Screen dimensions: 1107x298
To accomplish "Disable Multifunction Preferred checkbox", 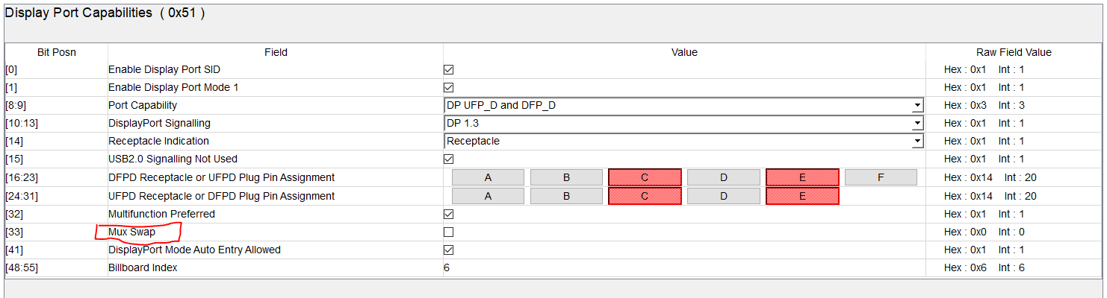I will (x=449, y=215).
